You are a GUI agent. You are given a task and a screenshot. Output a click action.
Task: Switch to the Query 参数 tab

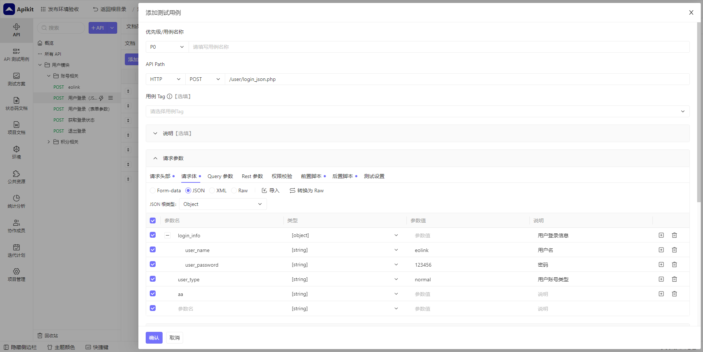click(x=220, y=176)
